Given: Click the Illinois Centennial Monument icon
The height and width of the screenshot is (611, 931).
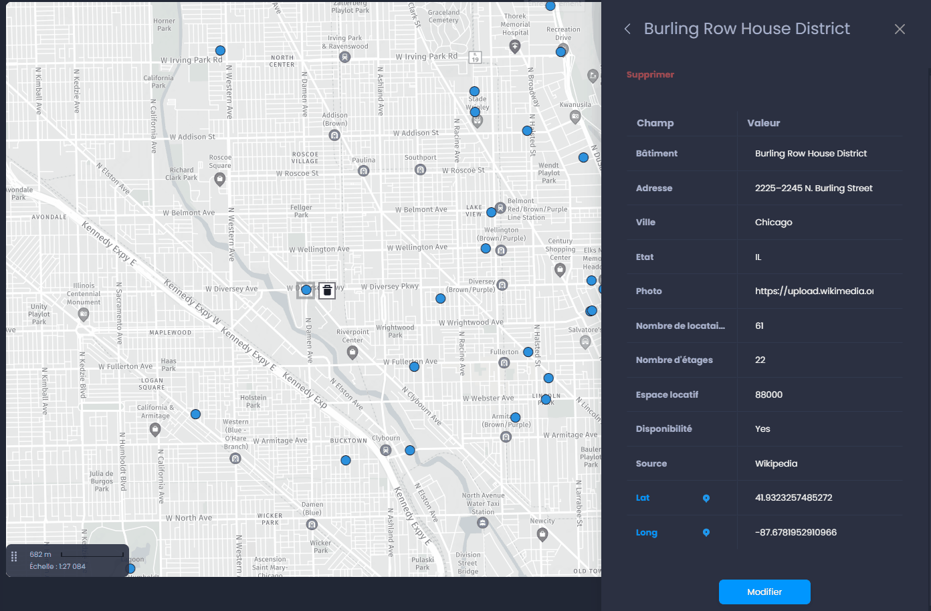Looking at the screenshot, I should pos(84,314).
